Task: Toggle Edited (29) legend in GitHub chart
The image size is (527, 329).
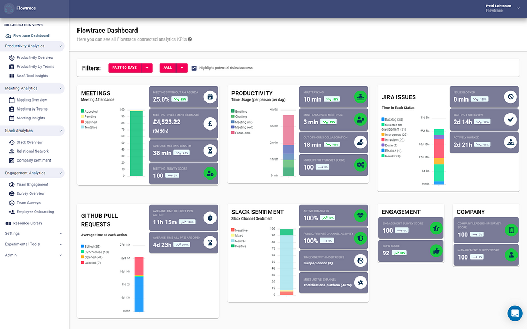Action: 91,247
